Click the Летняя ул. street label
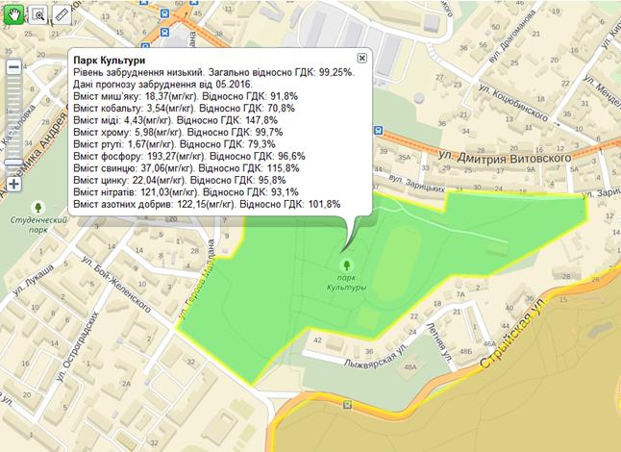 (439, 342)
